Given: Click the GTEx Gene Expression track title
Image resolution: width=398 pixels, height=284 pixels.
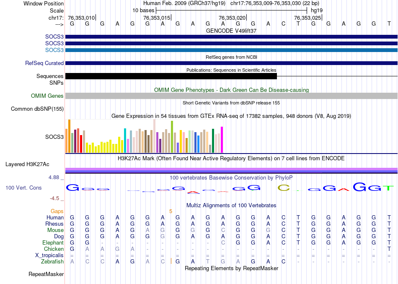Looking at the screenshot, I should (x=231, y=116).
